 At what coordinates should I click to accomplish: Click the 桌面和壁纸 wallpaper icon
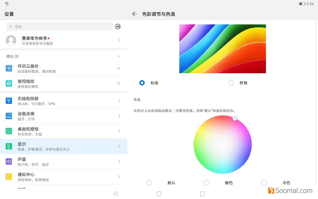[x=9, y=131]
